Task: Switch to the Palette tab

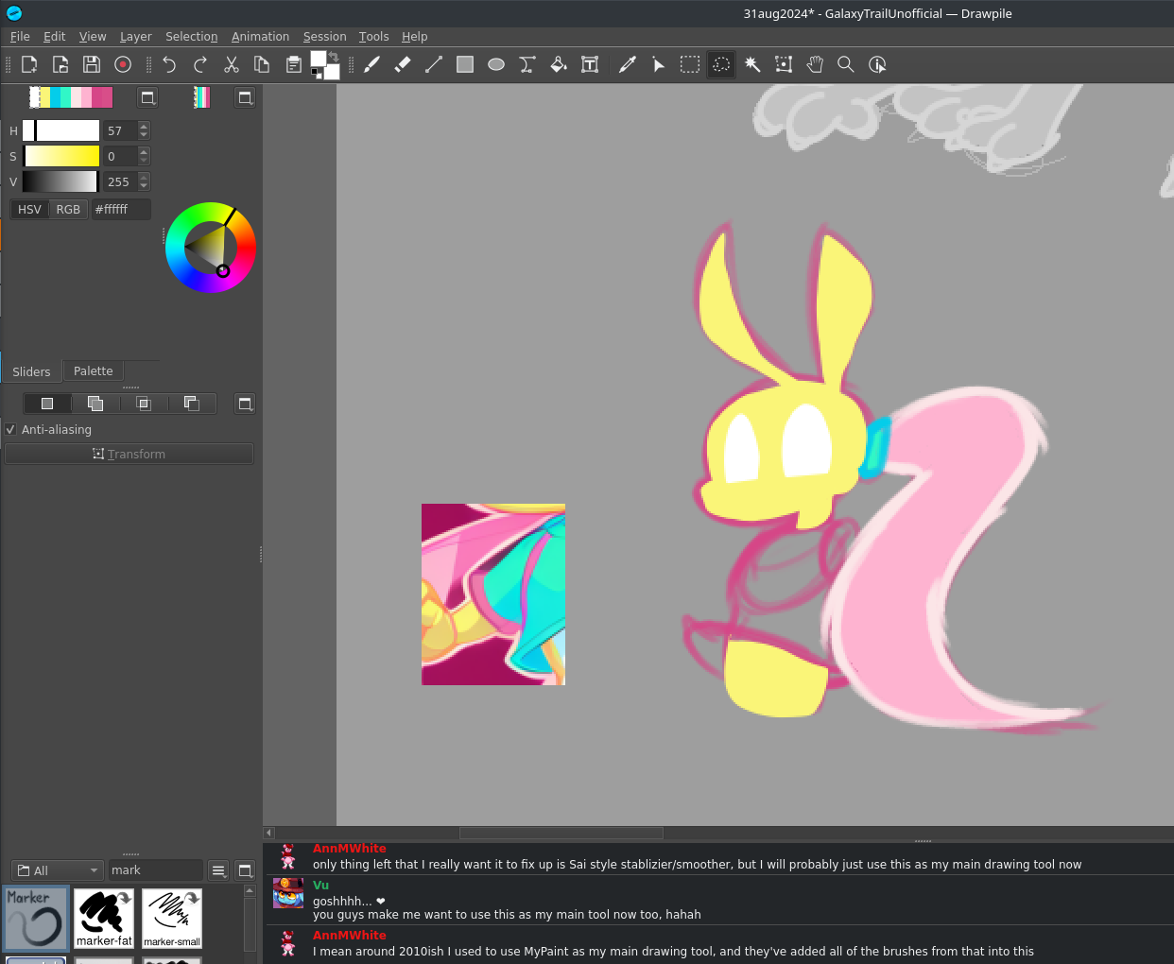Action: pos(93,371)
